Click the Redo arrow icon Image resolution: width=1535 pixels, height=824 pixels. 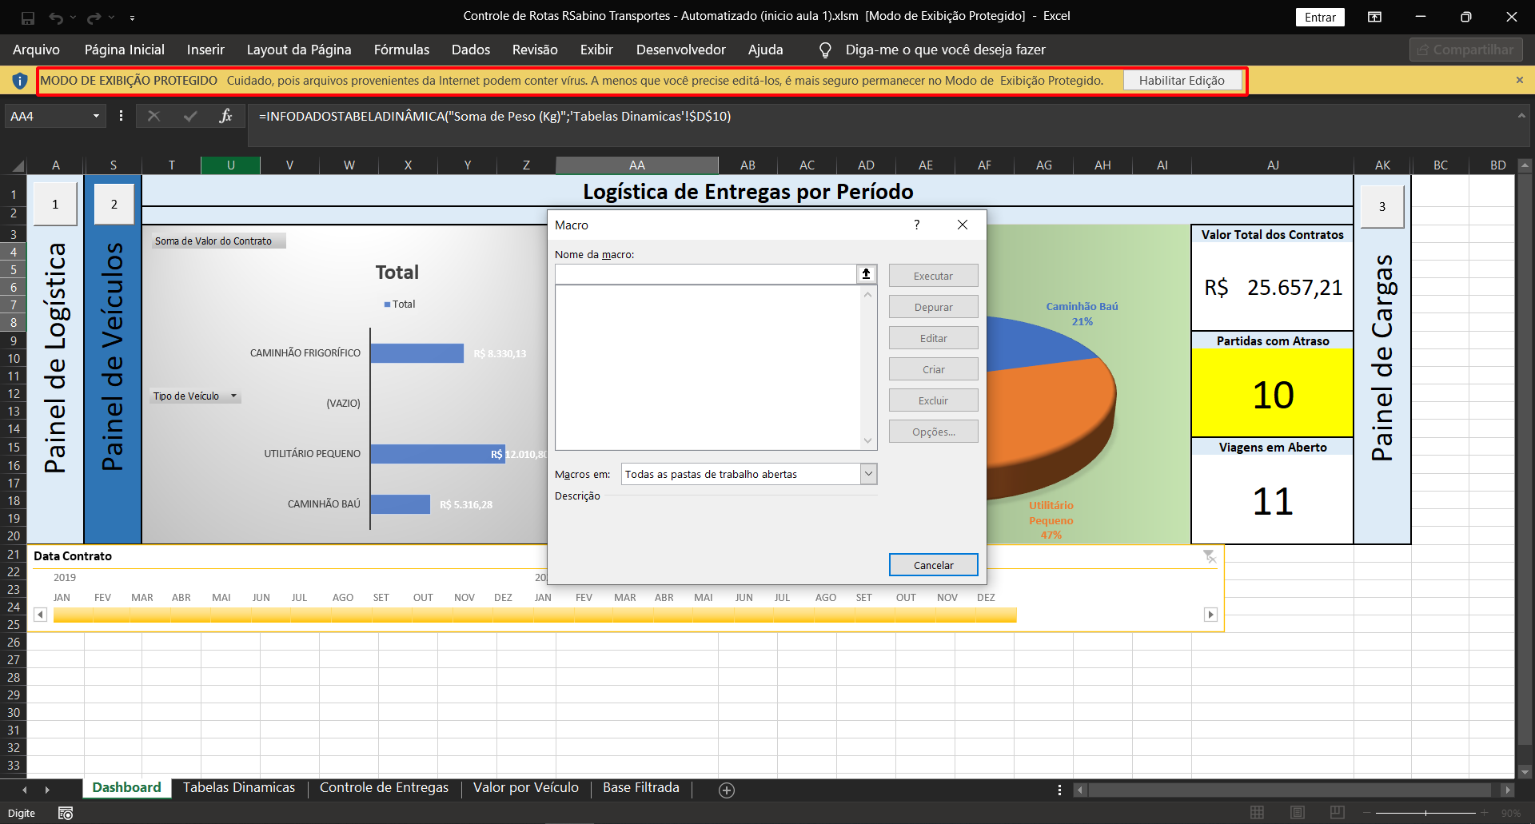(94, 17)
